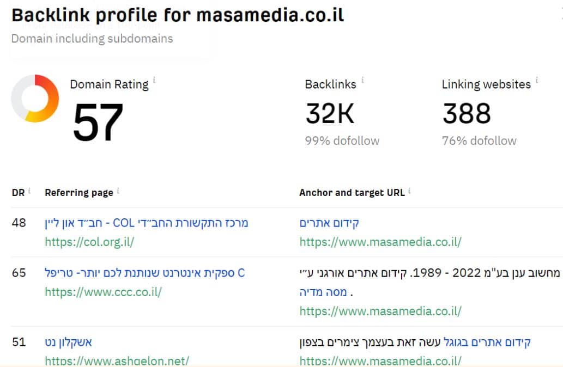This screenshot has width=563, height=367.
Task: Click the info icon next to Referring page header
Action: click(x=118, y=191)
